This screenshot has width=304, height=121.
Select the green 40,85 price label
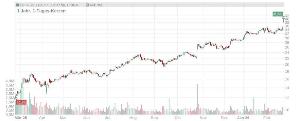coord(278,14)
